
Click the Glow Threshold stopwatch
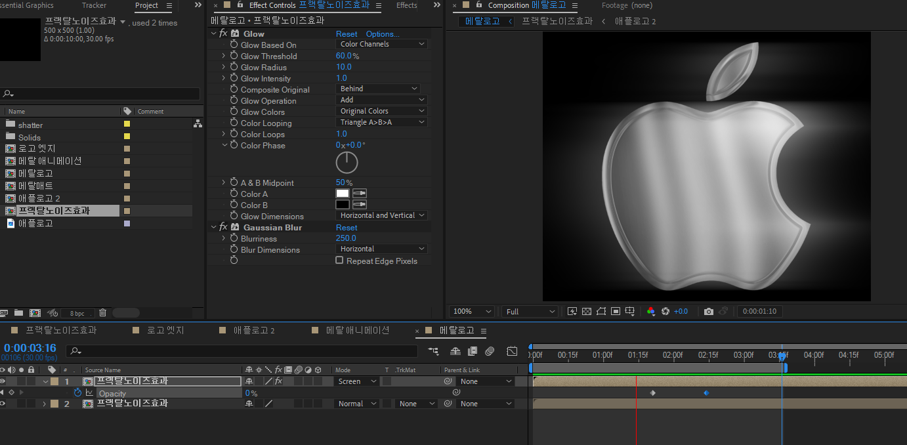pos(234,56)
